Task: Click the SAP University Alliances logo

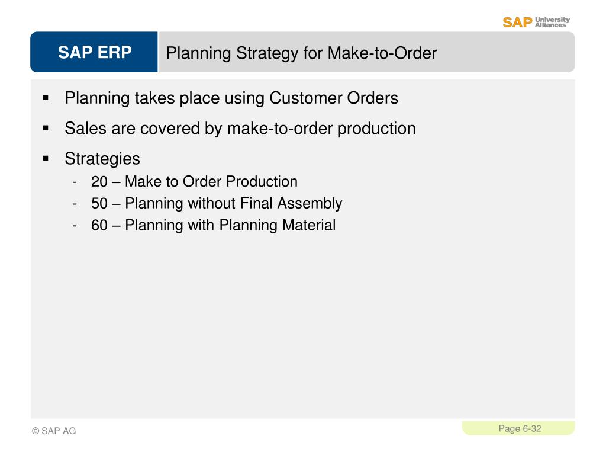Action: (536, 23)
